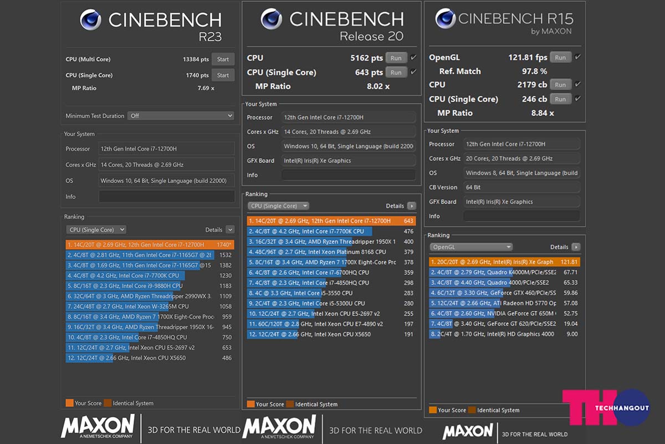Viewport: 665px width, 444px height.
Task: Select the orange i7-12700H row in Release 20 ranking
Action: (331, 221)
